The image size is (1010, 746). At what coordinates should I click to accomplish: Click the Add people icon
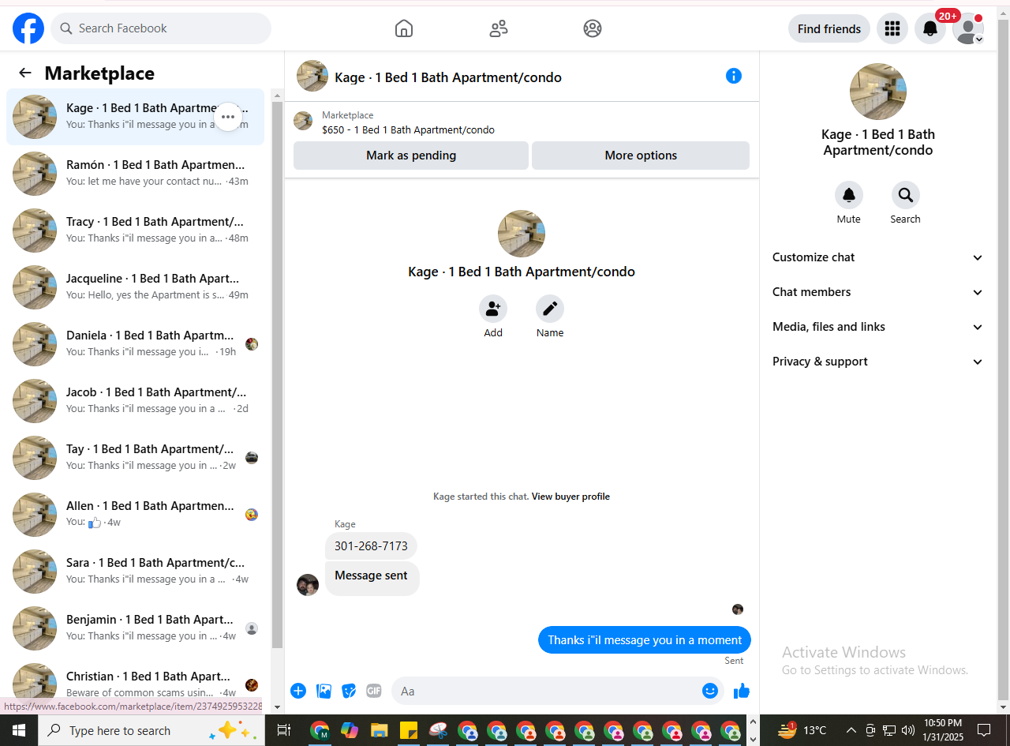493,309
